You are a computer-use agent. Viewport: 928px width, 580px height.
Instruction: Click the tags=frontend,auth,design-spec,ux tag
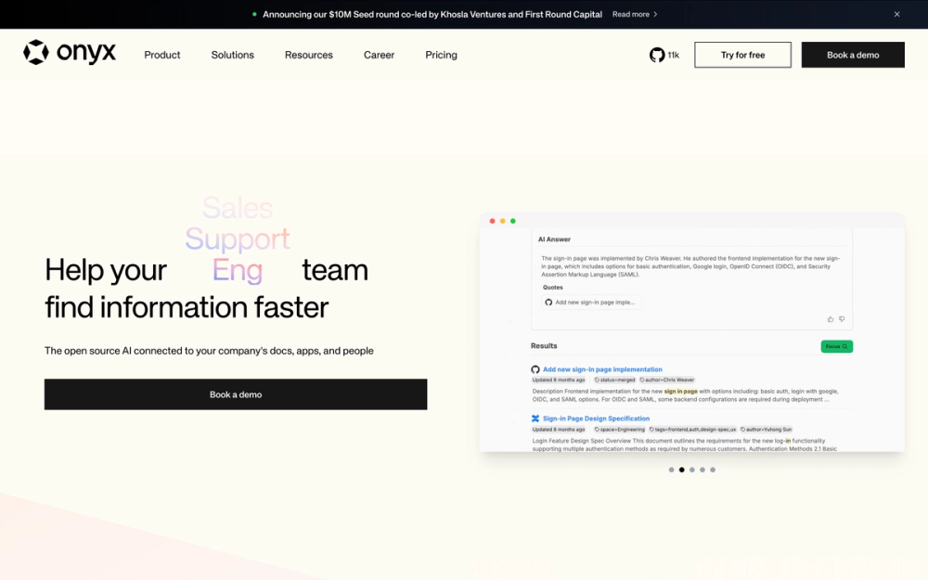coord(692,430)
